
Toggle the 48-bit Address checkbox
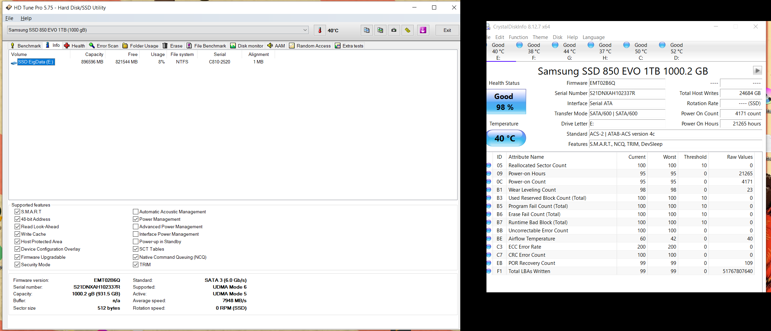click(x=17, y=219)
